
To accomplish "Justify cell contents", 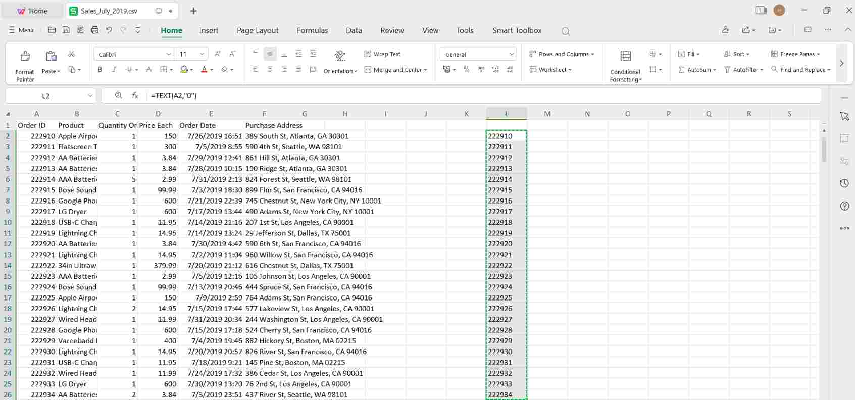I will click(x=298, y=69).
